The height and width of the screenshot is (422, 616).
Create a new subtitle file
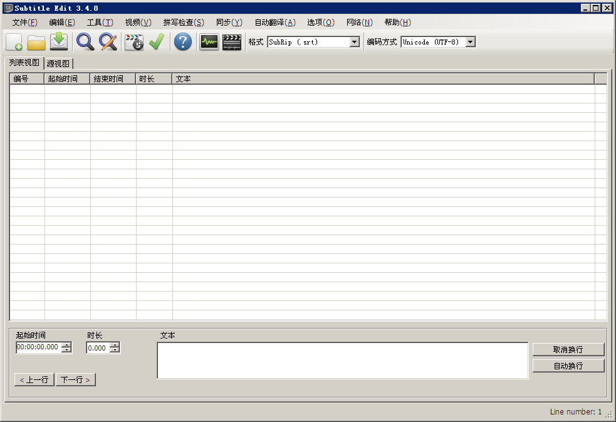tap(13, 42)
